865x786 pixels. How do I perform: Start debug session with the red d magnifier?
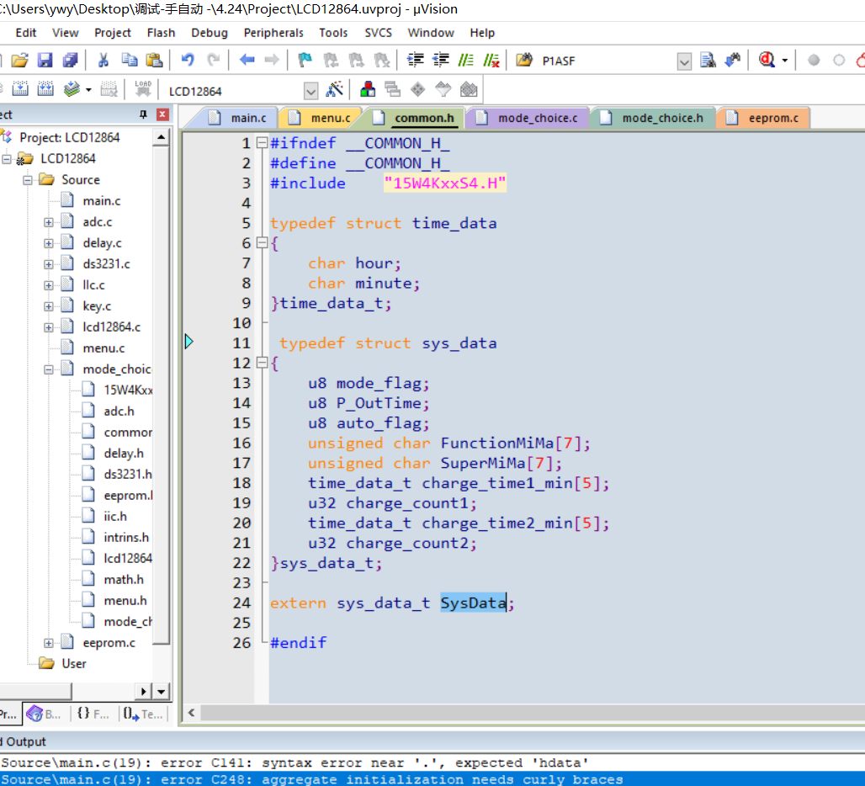pos(767,60)
